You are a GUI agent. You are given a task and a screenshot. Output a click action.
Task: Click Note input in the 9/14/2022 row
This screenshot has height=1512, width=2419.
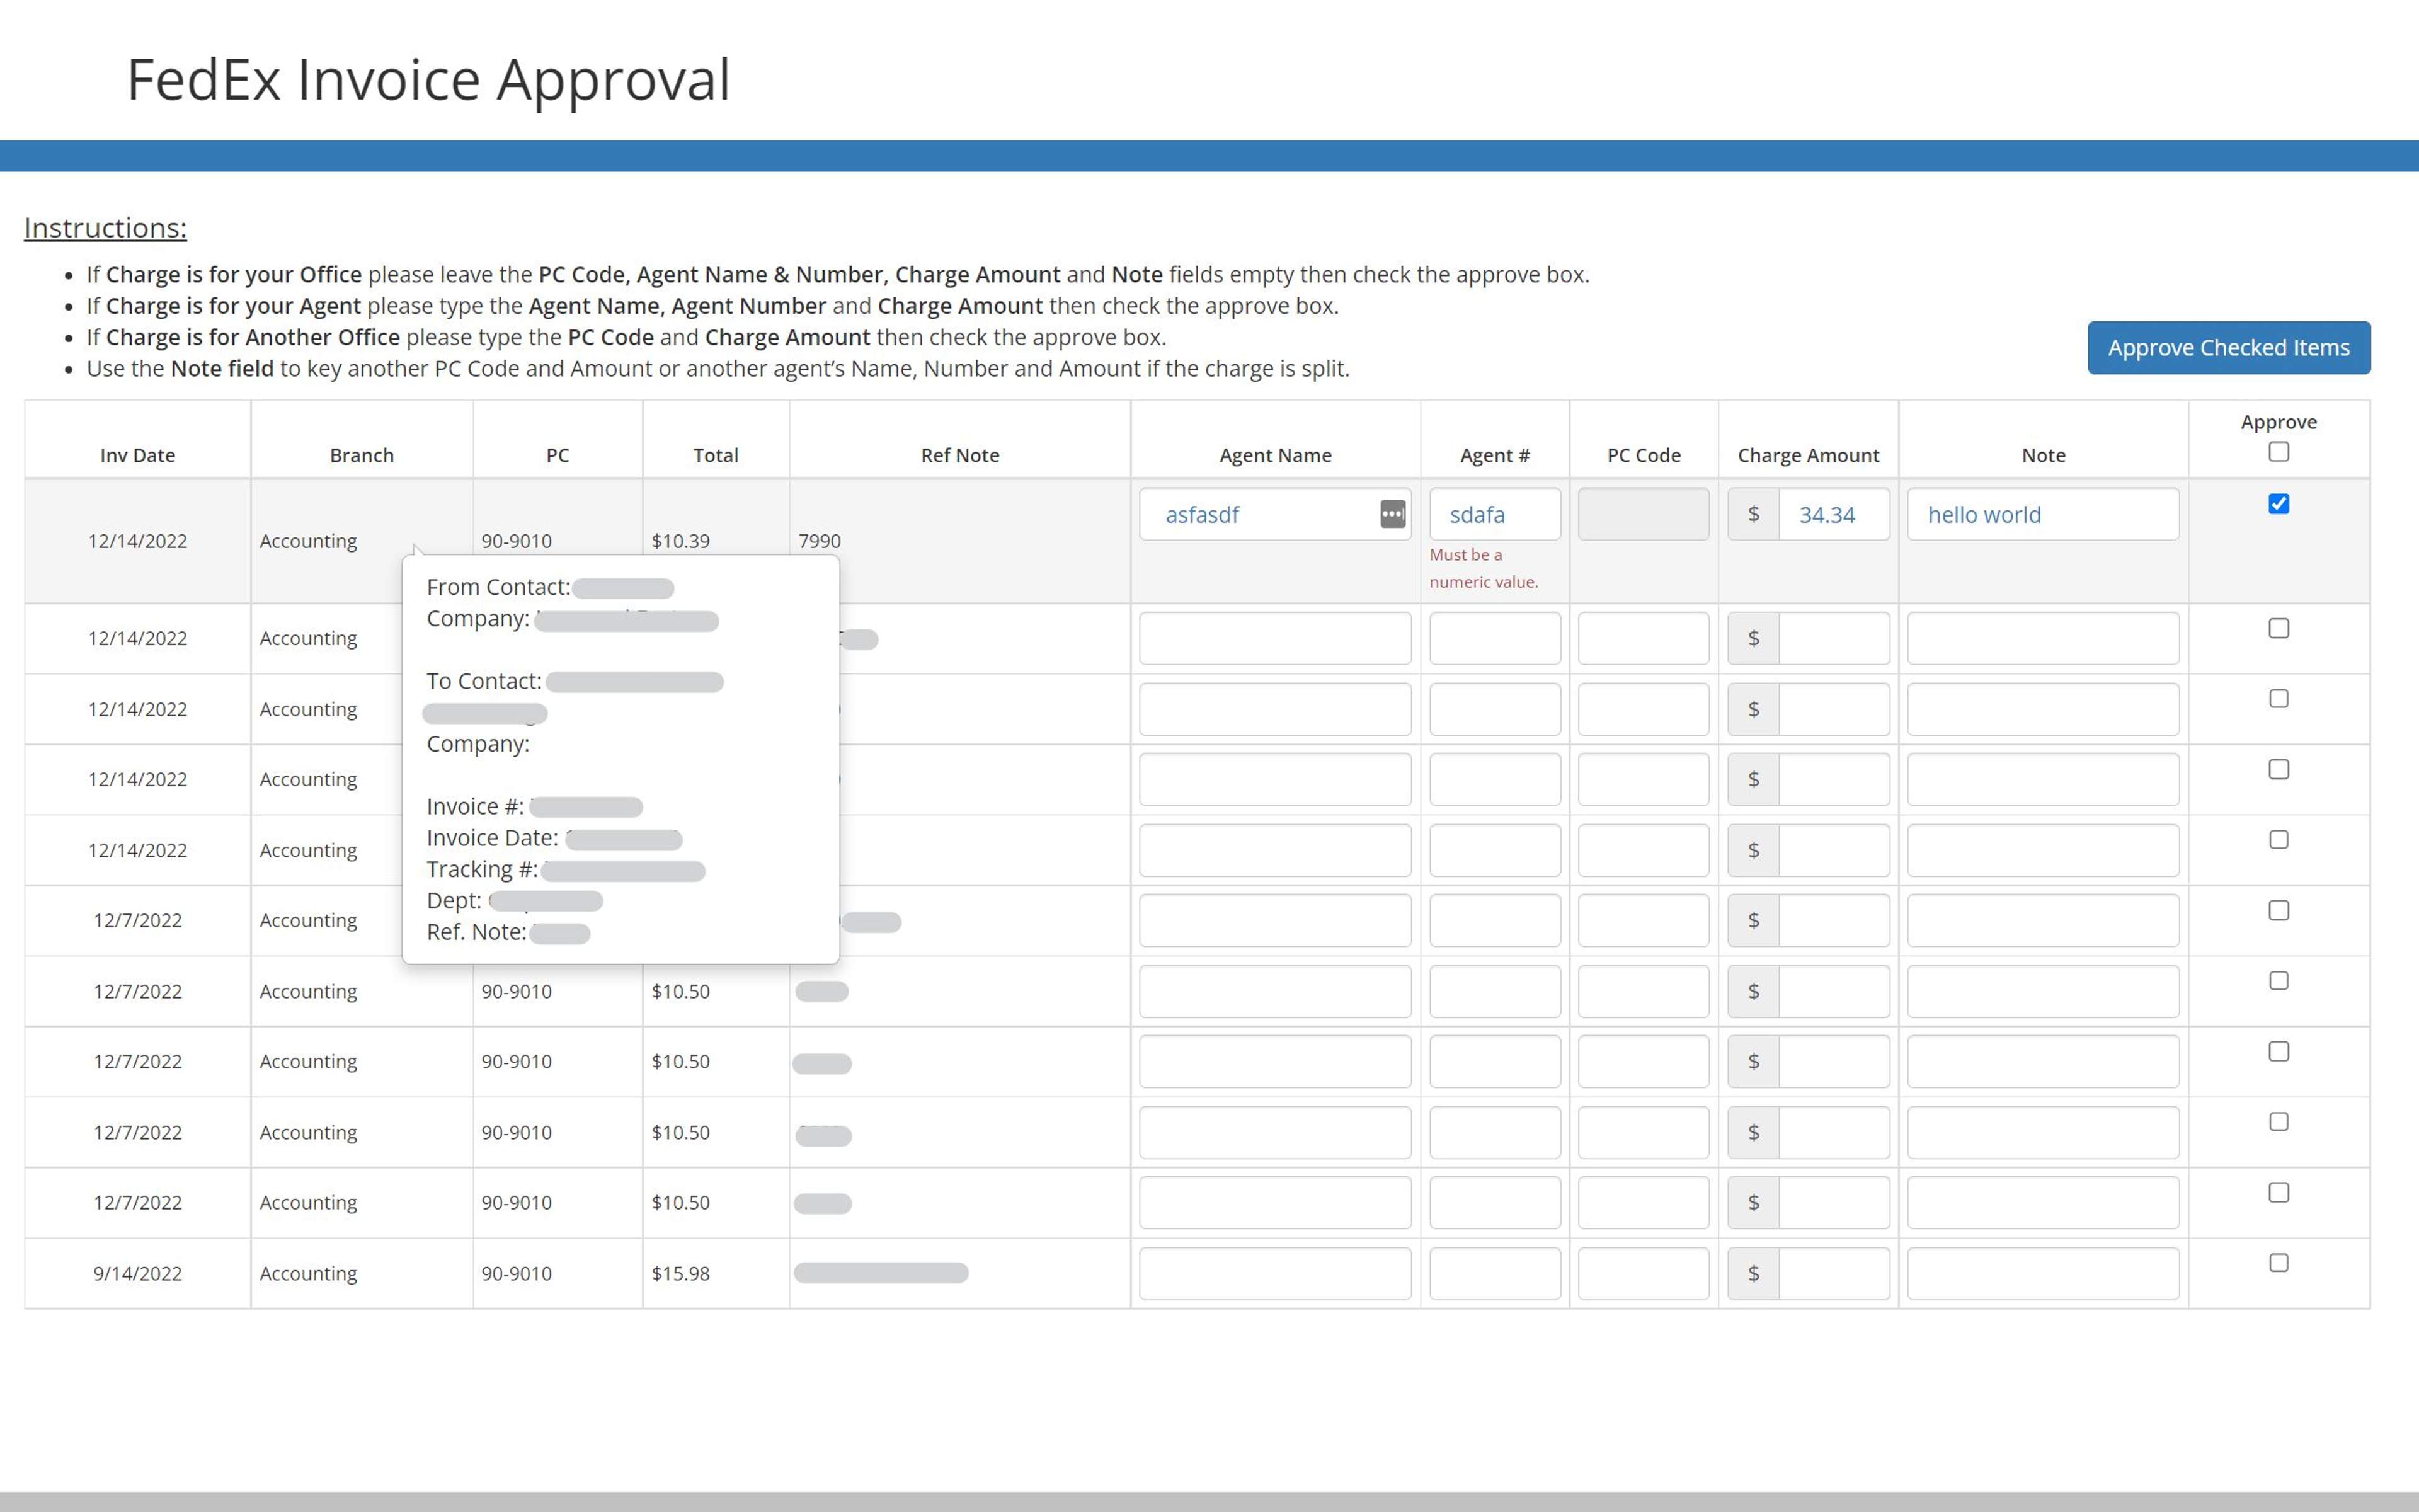[2042, 1273]
